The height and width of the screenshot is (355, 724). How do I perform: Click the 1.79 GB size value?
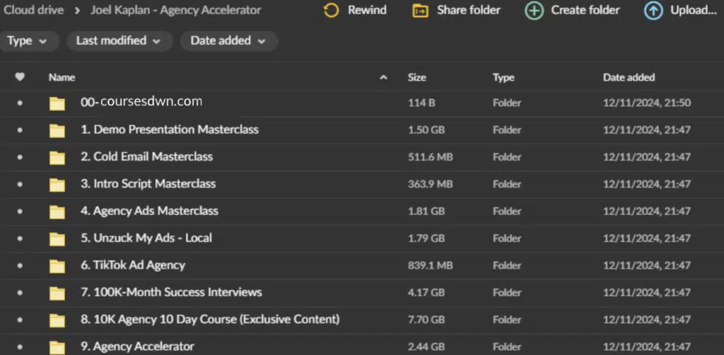click(426, 239)
